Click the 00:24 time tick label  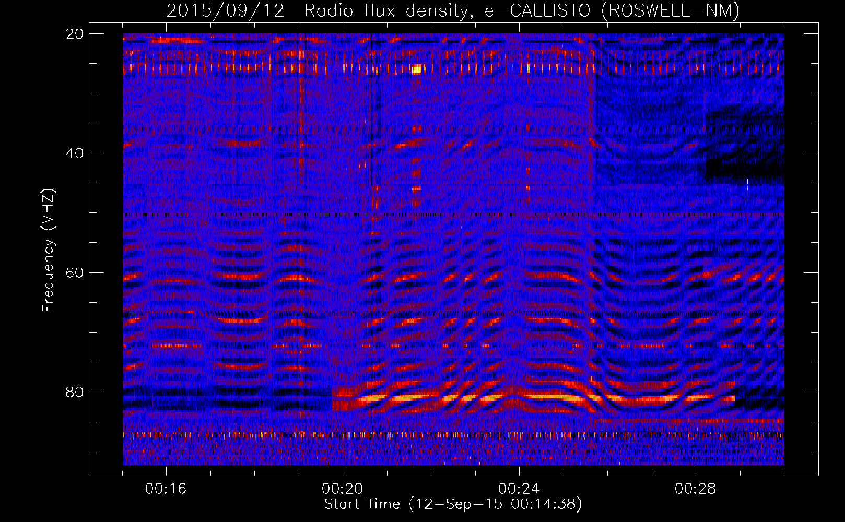click(x=519, y=489)
